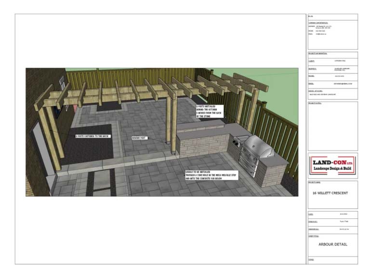Click the Project Information heading
370x277 pixels.
(x=318, y=53)
